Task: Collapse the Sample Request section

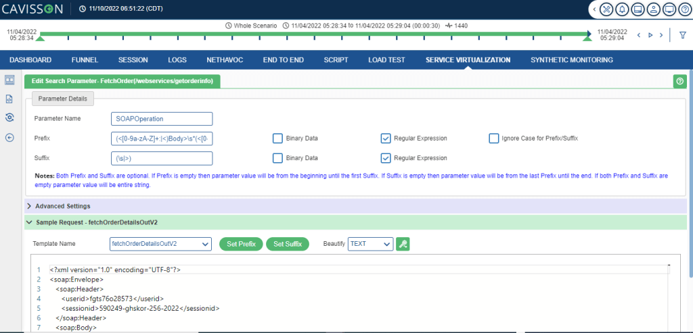Action: pyautogui.click(x=356, y=223)
